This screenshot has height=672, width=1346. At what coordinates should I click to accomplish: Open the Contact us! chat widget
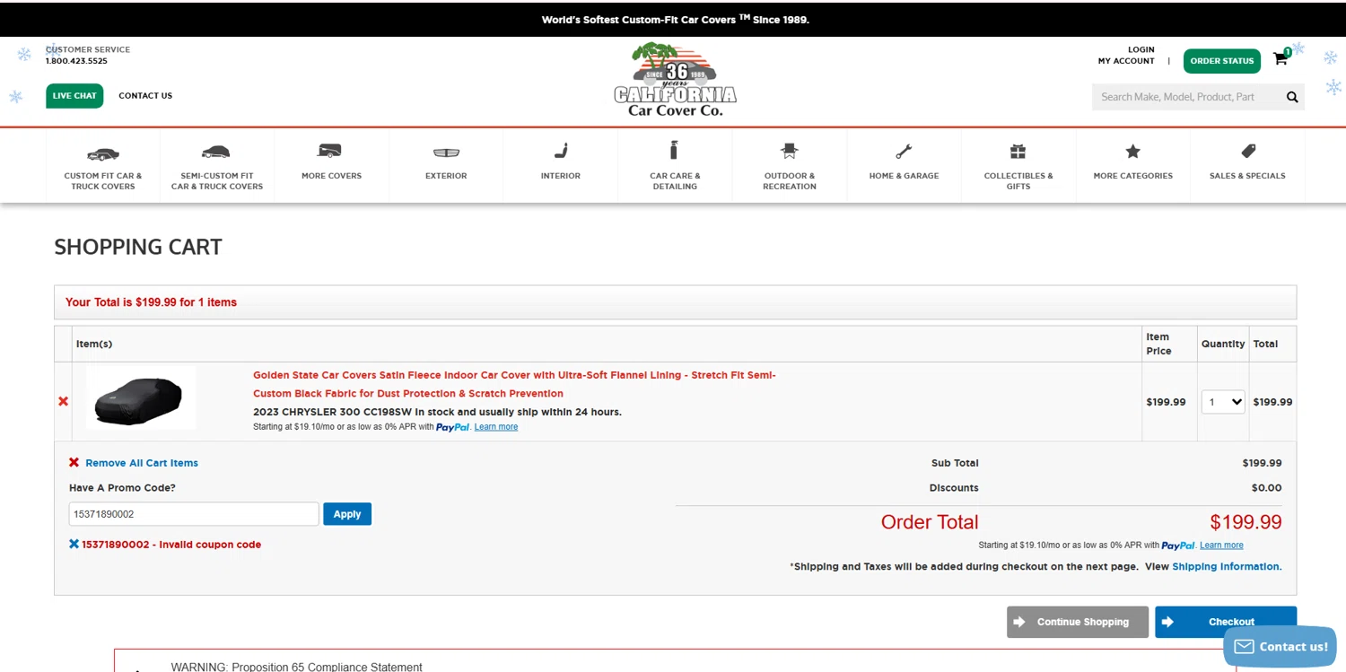click(x=1280, y=647)
